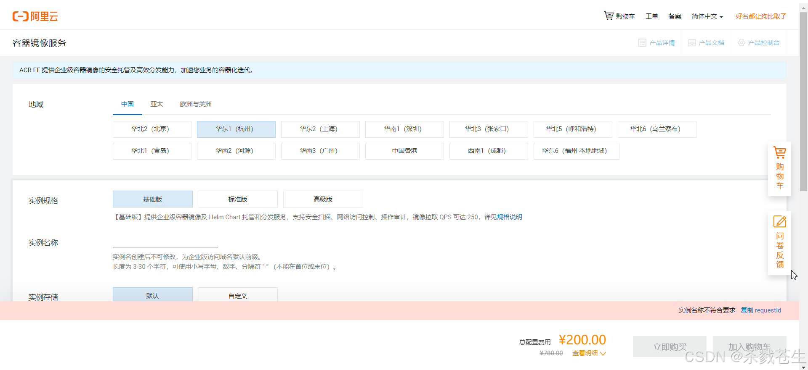Expand the 简体中文 language dropdown

click(x=707, y=16)
